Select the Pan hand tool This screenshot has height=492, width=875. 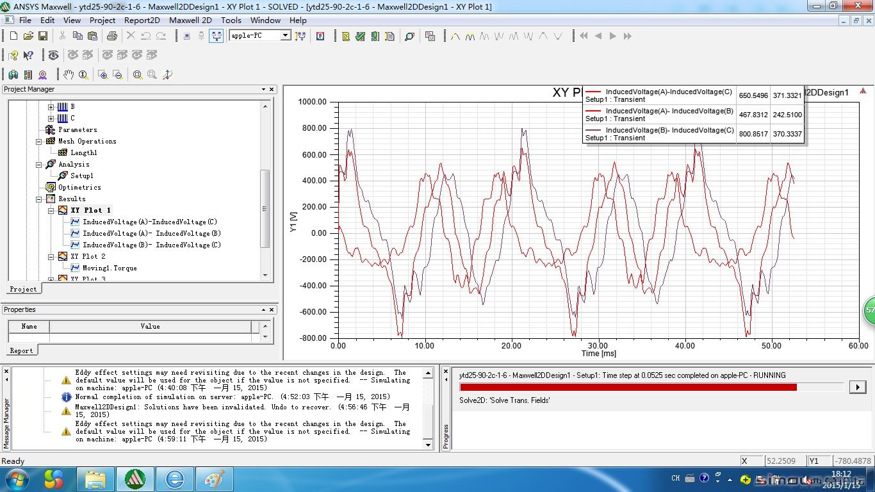pyautogui.click(x=69, y=74)
